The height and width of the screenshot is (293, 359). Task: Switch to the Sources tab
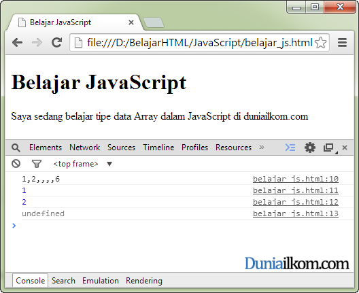(121, 148)
